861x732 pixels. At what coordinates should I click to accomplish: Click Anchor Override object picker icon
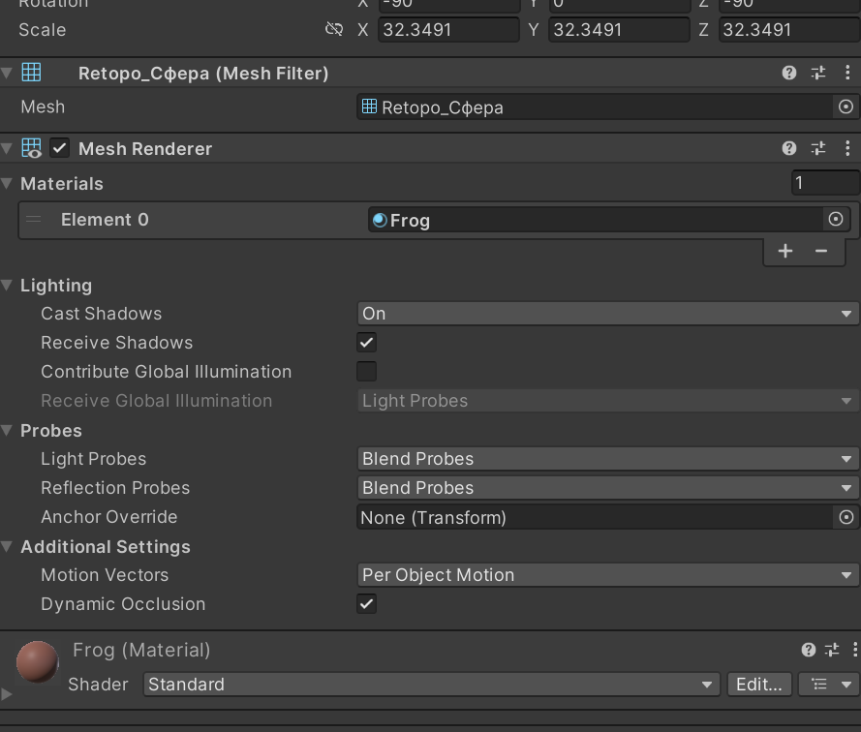pos(846,517)
